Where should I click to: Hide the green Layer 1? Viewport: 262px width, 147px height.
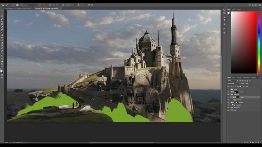(228, 100)
